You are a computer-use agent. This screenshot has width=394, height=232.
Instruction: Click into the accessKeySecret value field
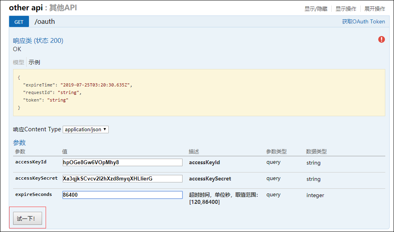tap(122, 178)
